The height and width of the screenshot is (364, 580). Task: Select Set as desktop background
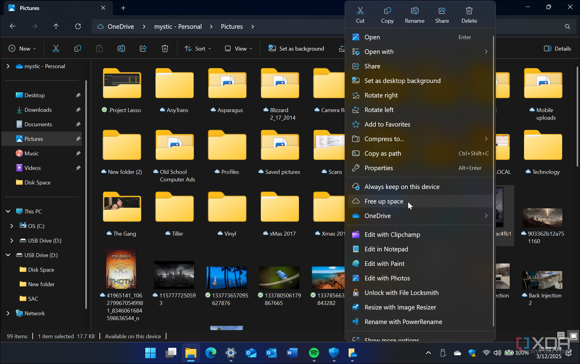(x=420, y=81)
